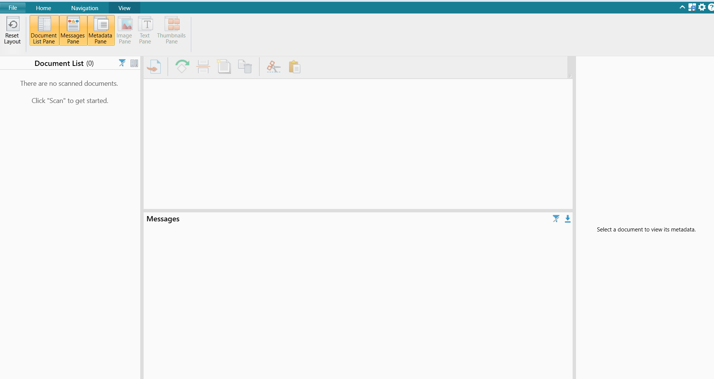Toggle the Text Pane button

click(x=145, y=31)
